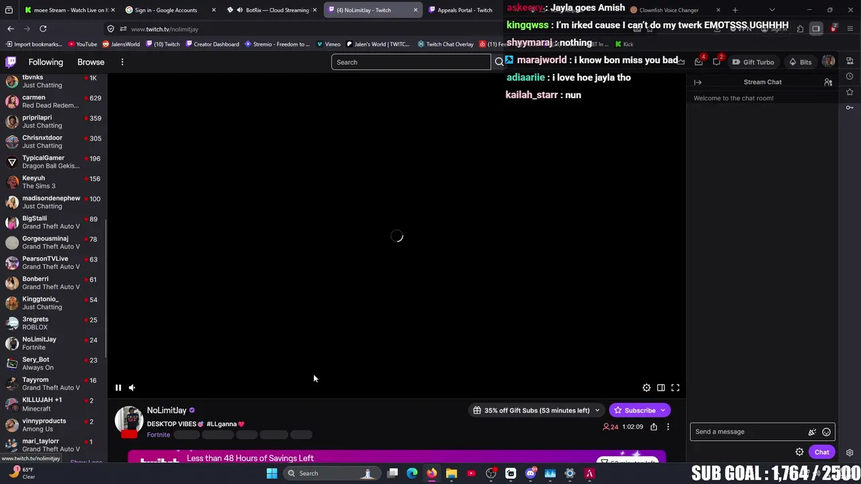
Task: Switch to Clownfish Voice Changer tab
Action: coord(674,10)
